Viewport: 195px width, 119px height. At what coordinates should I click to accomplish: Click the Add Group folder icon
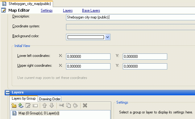[x=14, y=105]
